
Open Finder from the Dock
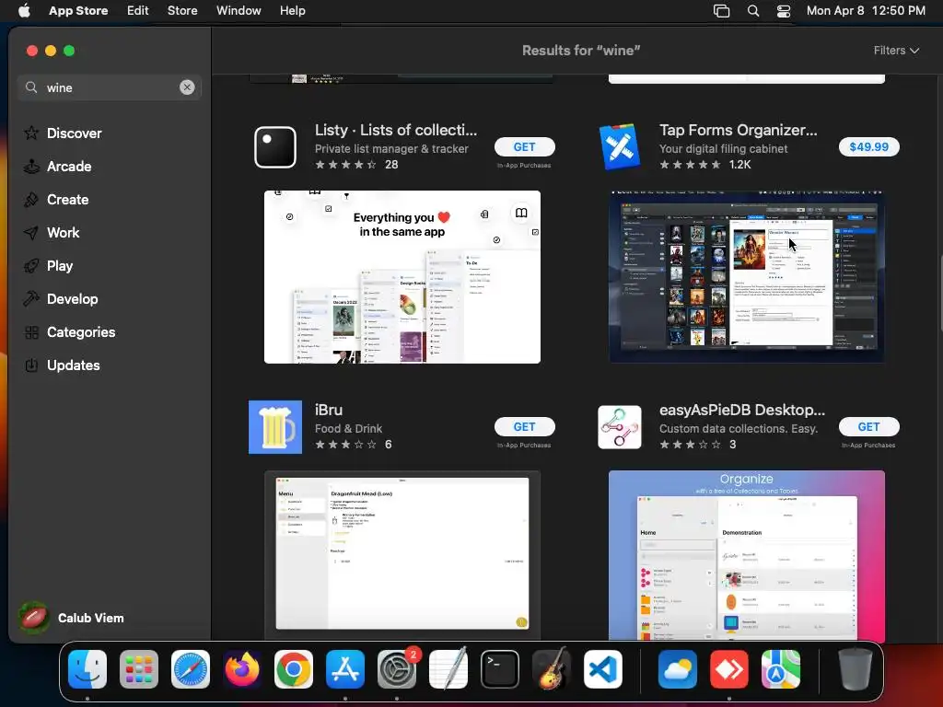click(87, 669)
